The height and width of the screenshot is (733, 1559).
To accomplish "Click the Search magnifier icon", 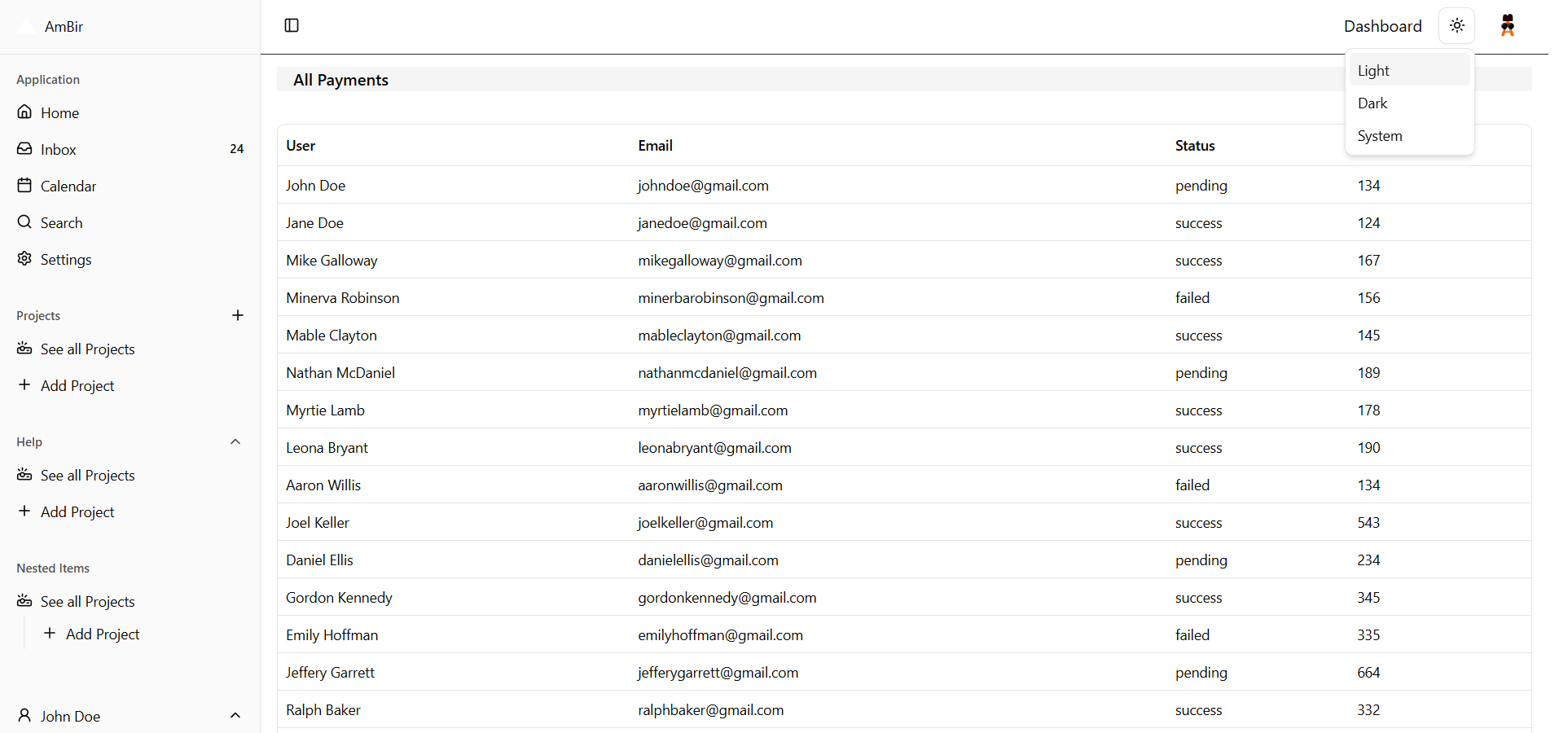I will [x=24, y=222].
